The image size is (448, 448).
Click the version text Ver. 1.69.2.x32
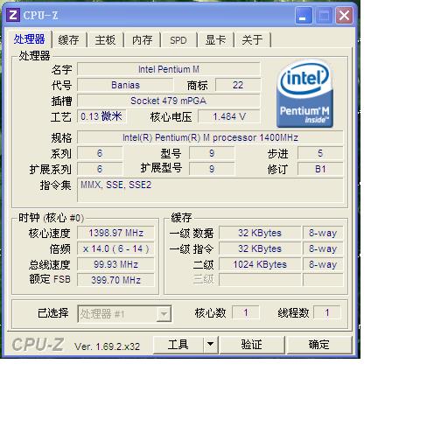pos(107,346)
